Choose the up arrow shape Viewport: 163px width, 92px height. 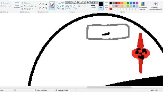pos(74,6)
